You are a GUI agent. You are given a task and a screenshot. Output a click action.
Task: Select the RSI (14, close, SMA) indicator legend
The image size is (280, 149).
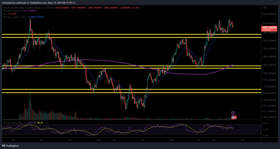[x=16, y=122]
